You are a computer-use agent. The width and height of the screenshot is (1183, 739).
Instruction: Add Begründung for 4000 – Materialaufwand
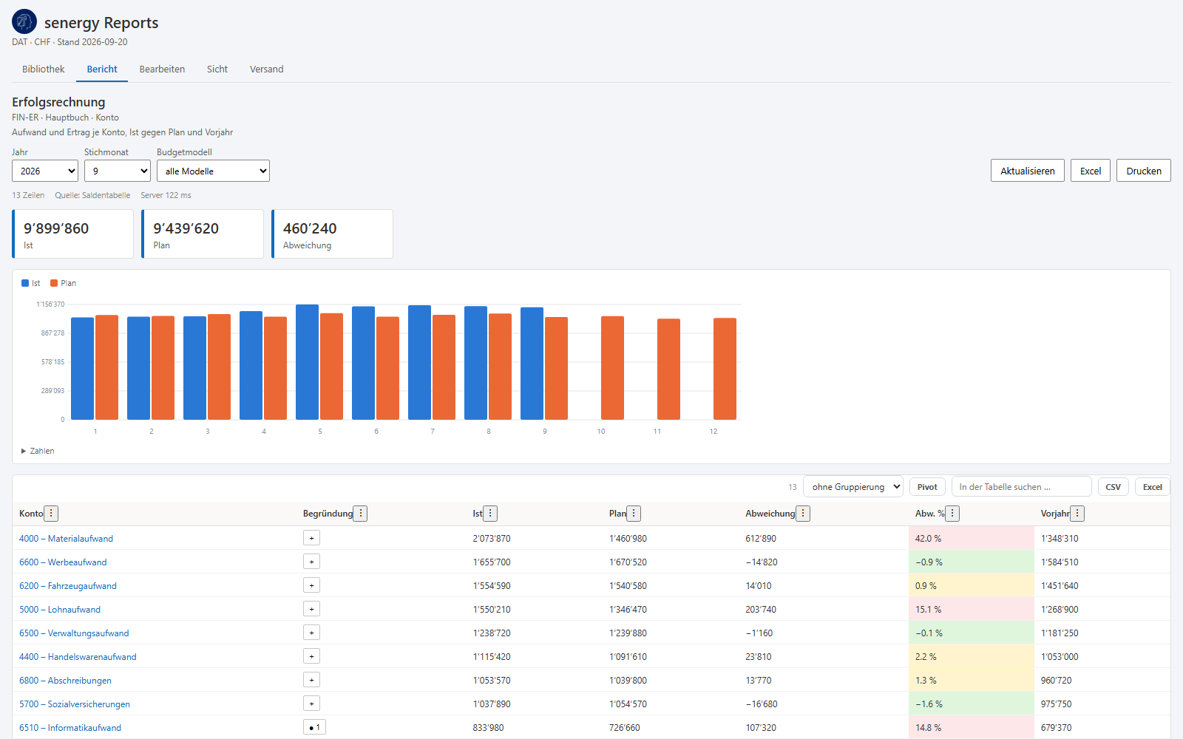(x=311, y=538)
